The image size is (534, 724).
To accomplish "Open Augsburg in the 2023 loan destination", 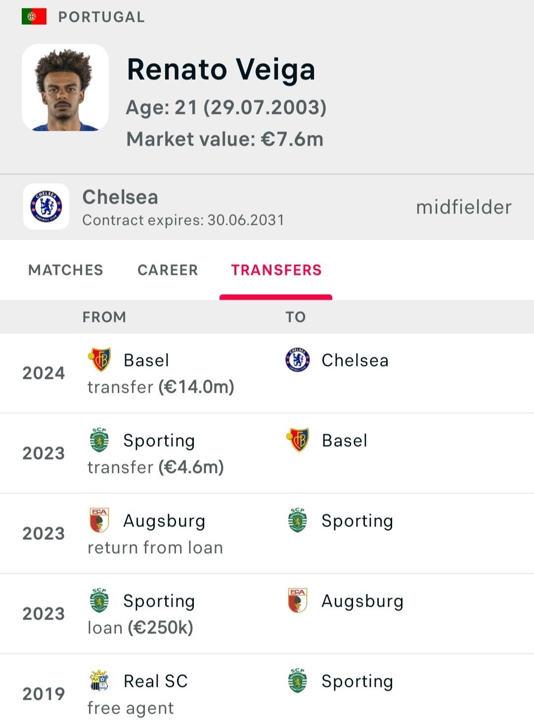I will (362, 601).
